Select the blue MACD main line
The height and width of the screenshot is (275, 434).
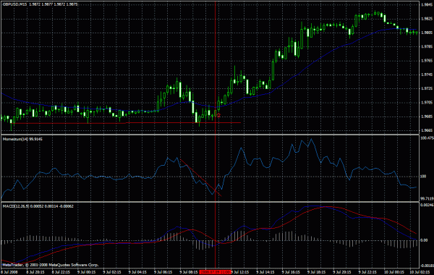pos(282,218)
